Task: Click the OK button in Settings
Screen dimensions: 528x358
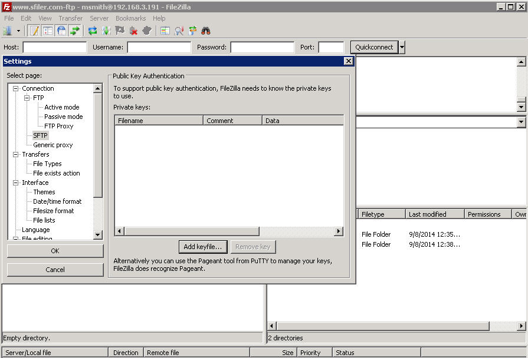Action: (55, 251)
